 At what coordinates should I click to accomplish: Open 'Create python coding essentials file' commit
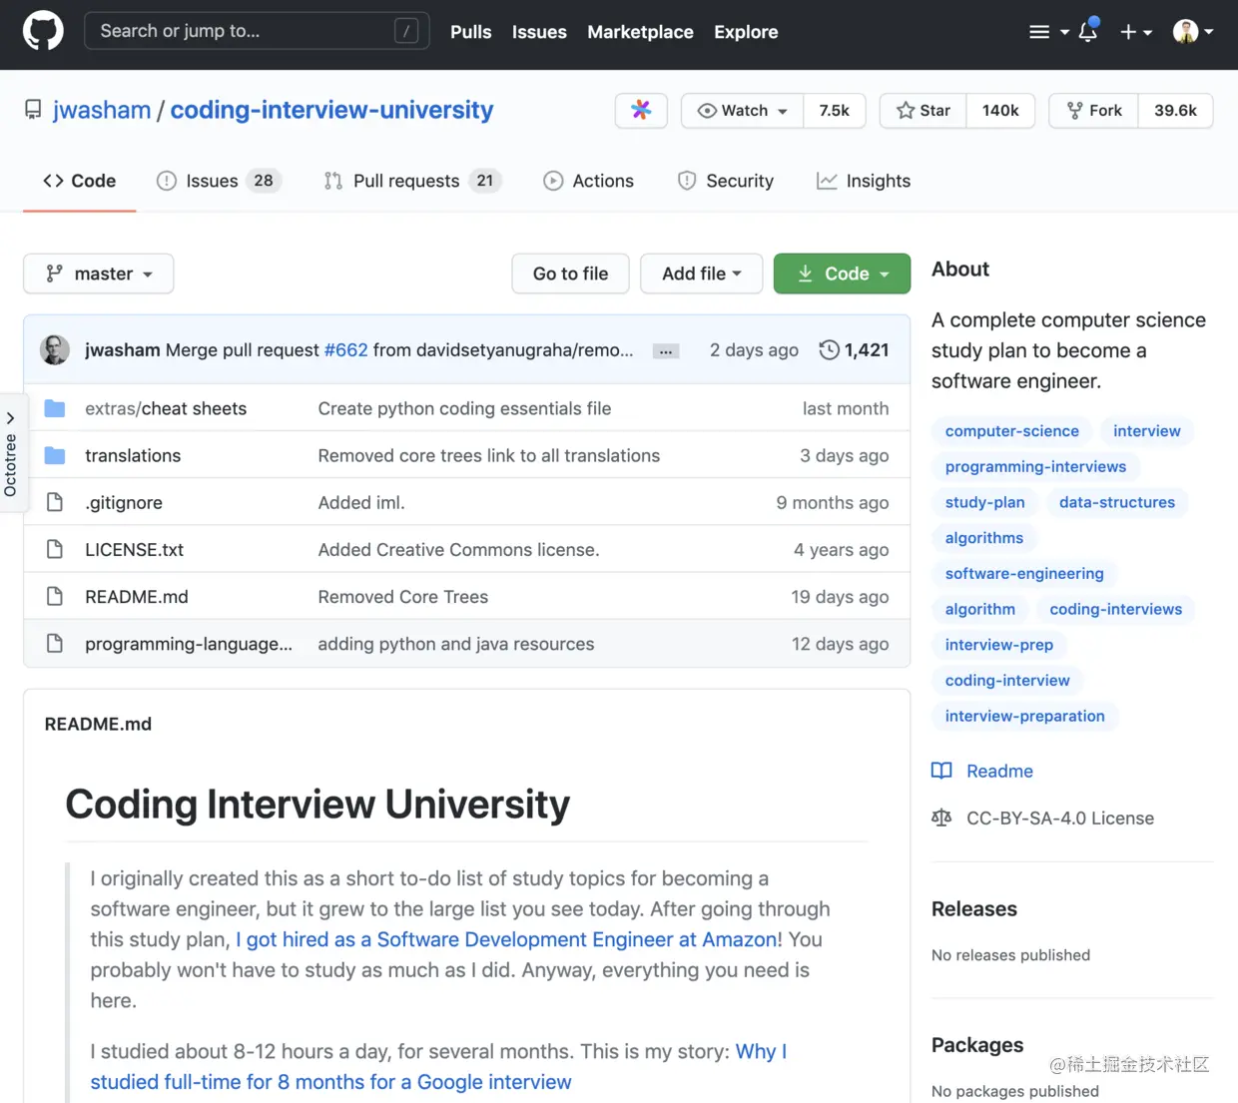(464, 408)
